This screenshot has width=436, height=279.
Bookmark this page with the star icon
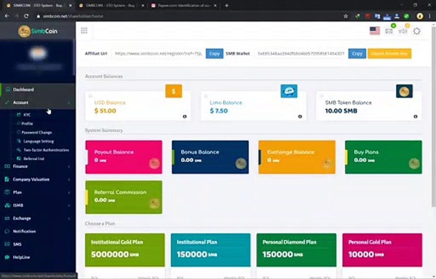[346, 16]
